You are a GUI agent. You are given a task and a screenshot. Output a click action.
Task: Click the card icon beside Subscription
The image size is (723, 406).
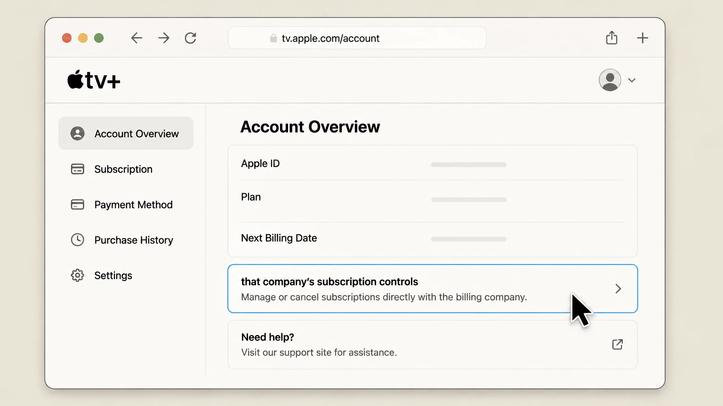78,169
